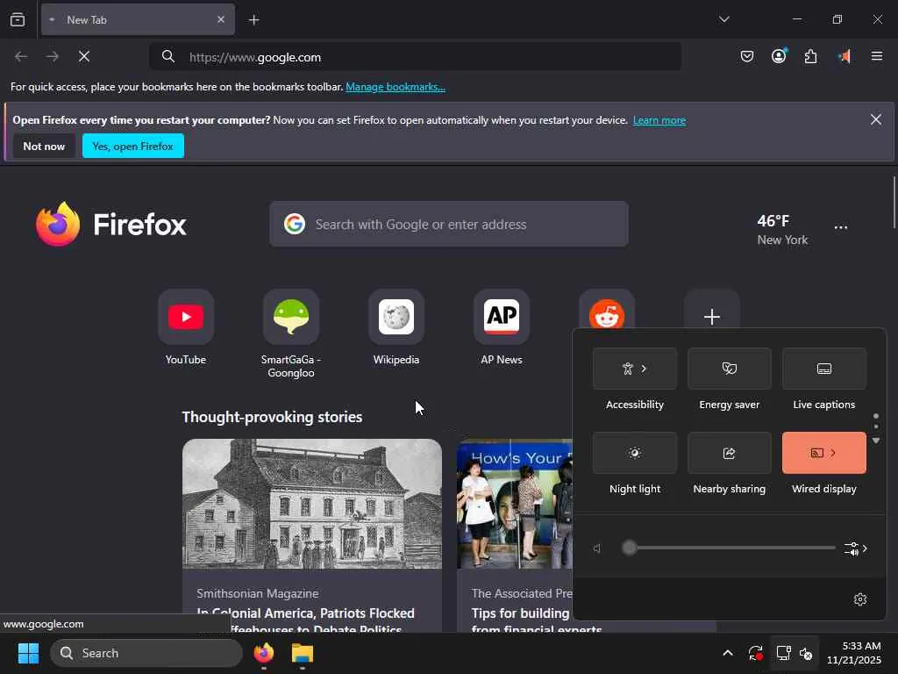The image size is (898, 674).
Task: Dismiss the startup notification bar
Action: (x=876, y=119)
